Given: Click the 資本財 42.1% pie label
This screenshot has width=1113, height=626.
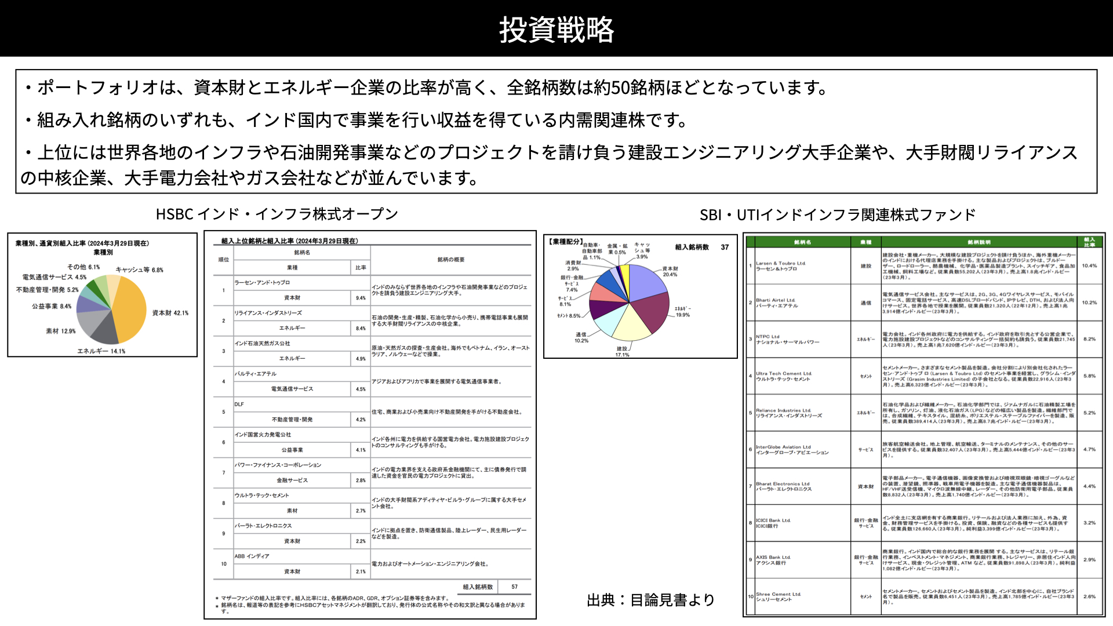Looking at the screenshot, I should 170,313.
